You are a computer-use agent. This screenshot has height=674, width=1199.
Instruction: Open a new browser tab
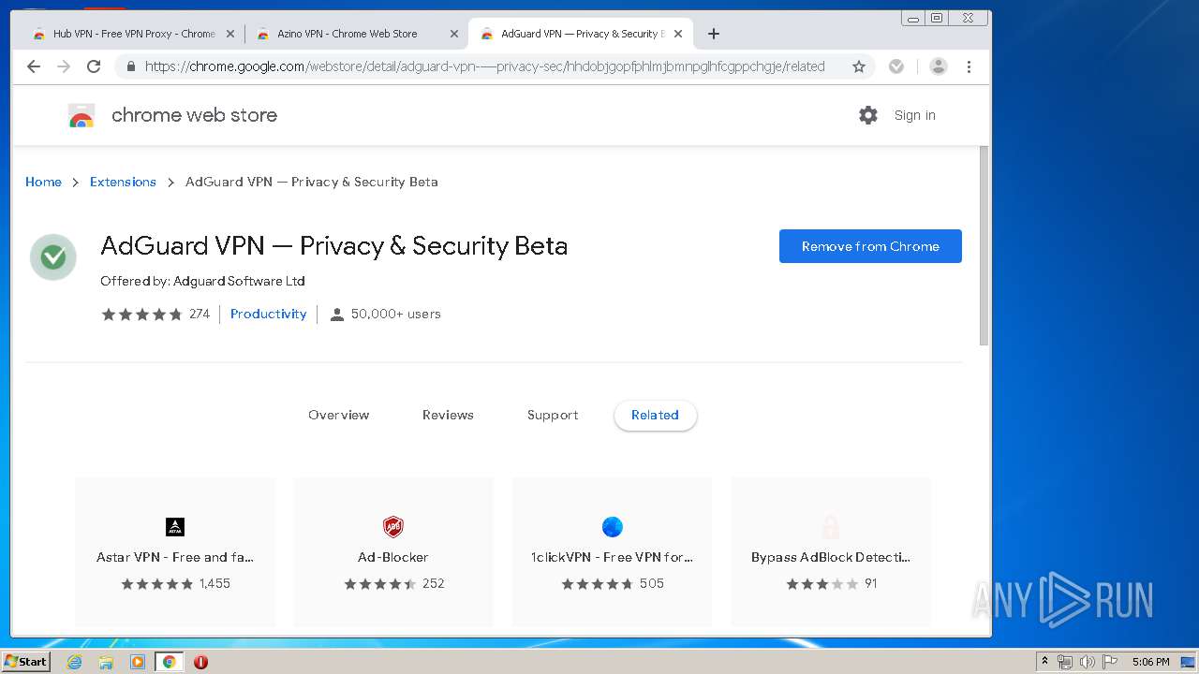(714, 34)
